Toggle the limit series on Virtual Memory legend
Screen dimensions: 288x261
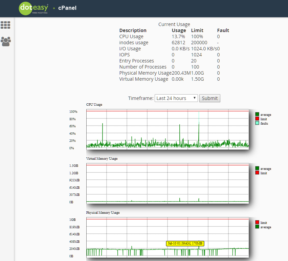coord(258,173)
